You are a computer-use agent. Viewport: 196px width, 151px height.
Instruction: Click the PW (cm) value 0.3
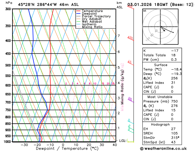pyautogui.click(x=174, y=60)
